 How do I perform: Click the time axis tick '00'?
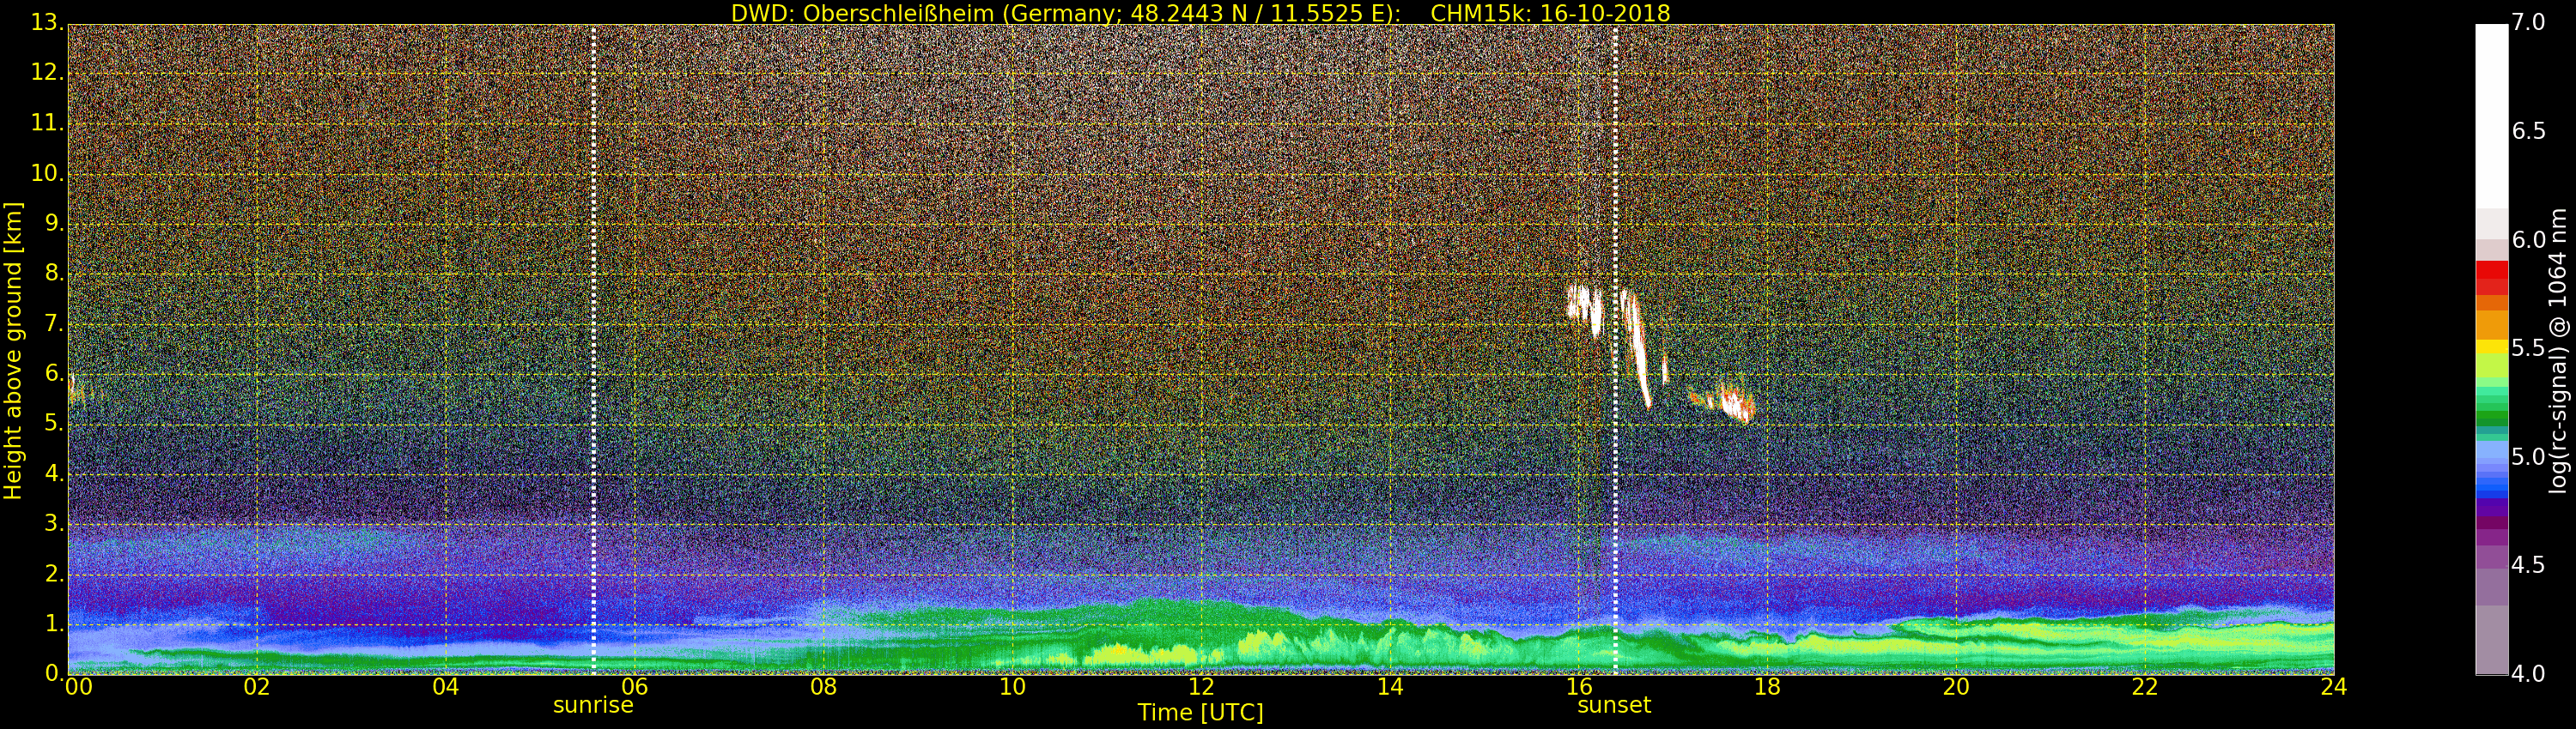78,686
